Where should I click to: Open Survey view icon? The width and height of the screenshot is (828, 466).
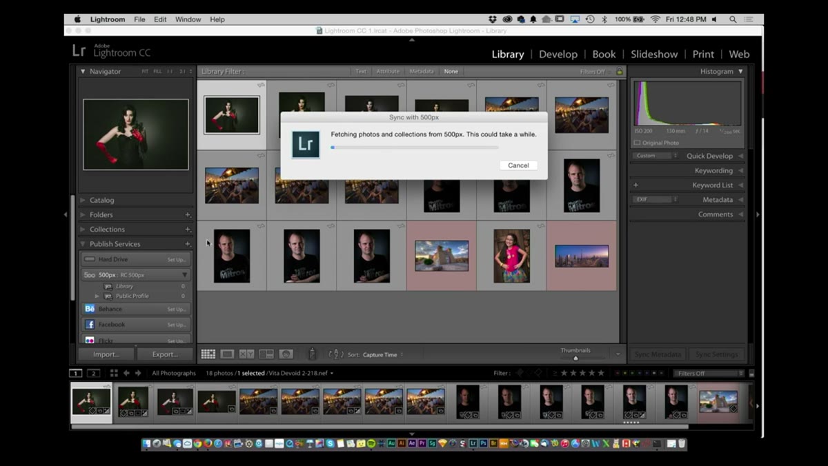click(x=266, y=354)
